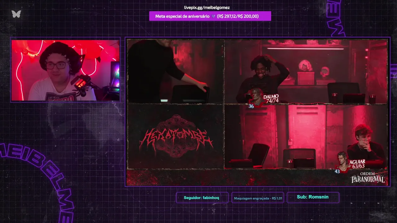Click the Hexatombe logo panel
The width and height of the screenshot is (397, 223).
pyautogui.click(x=176, y=136)
